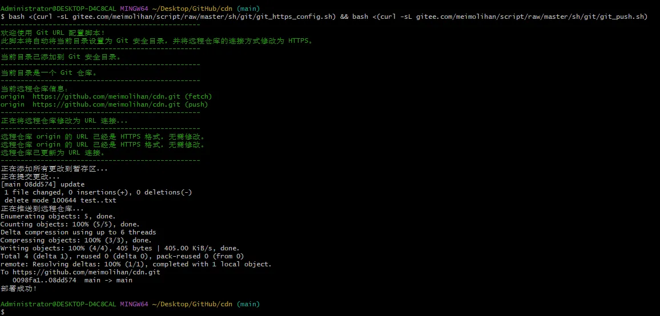Screen dimensions: 660x316
Task: Click the '正在推送到远程仓库...' status line
Action: [x=42, y=208]
